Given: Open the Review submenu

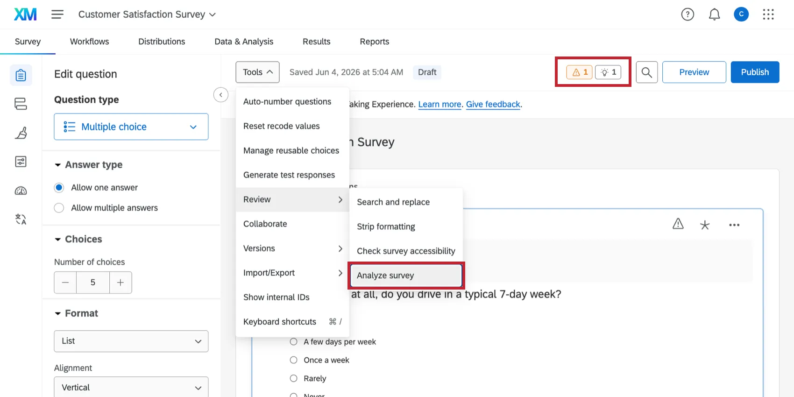Looking at the screenshot, I should [292, 199].
